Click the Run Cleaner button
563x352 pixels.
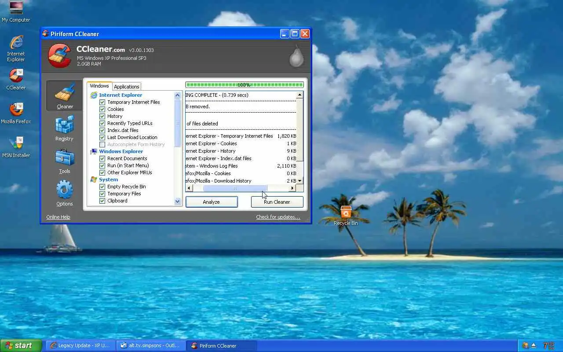point(277,202)
